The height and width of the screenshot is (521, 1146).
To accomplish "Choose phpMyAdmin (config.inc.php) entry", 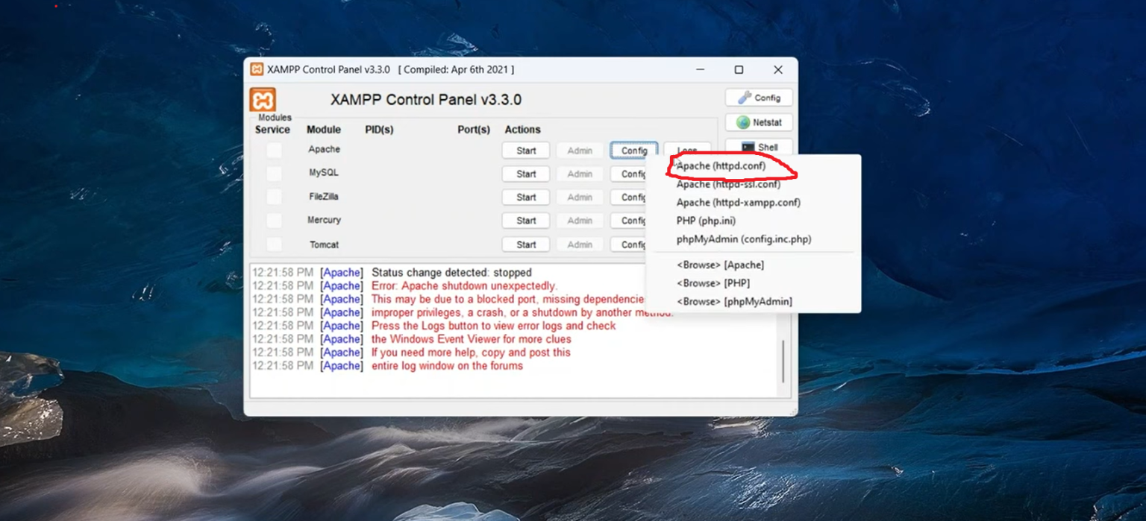I will (744, 239).
